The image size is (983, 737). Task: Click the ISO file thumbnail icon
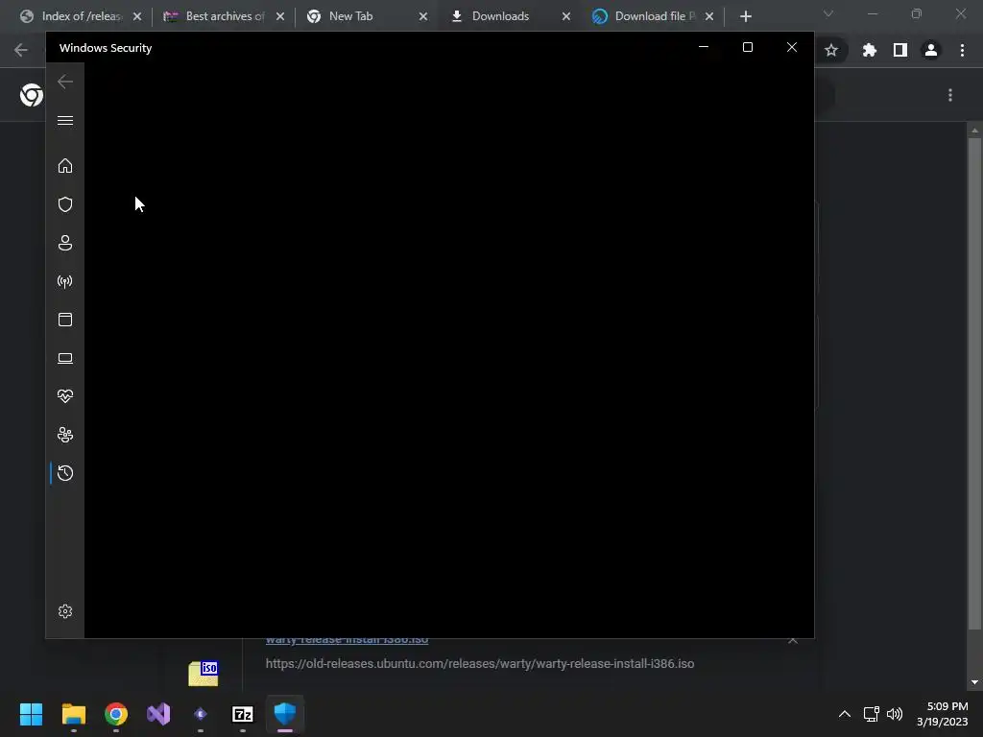tap(204, 674)
